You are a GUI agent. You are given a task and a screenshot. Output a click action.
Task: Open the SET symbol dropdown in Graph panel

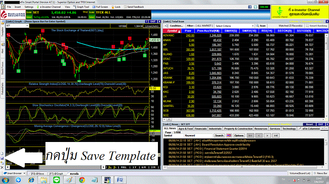pyautogui.click(x=27, y=26)
